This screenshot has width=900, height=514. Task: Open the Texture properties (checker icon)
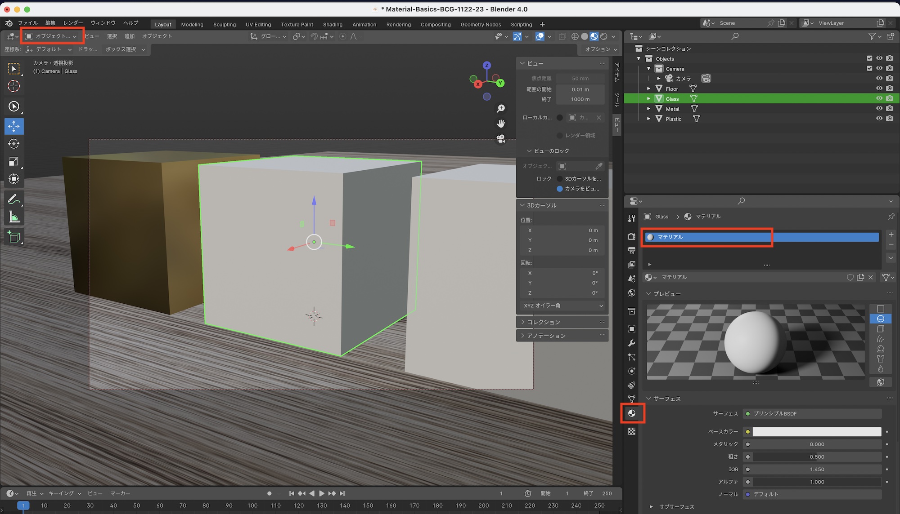tap(632, 430)
